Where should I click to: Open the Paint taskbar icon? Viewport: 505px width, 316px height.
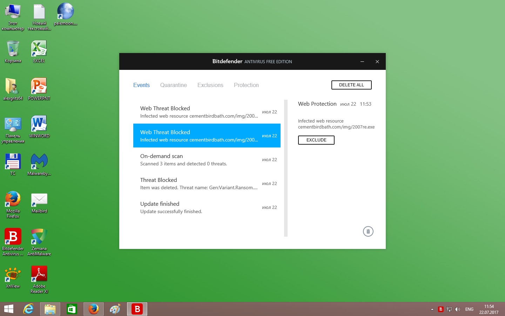click(x=115, y=309)
